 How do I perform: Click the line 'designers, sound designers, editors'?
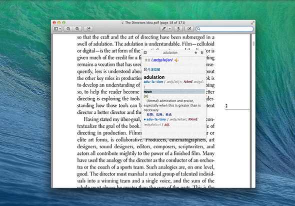point(146,146)
